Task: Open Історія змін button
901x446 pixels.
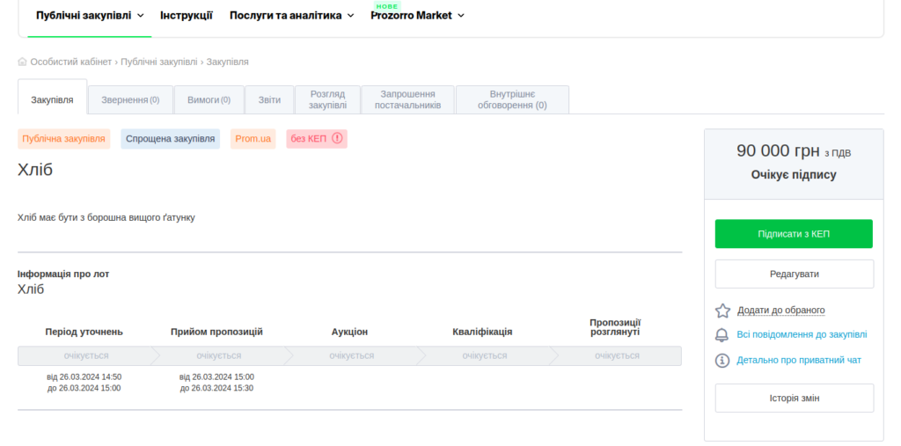Action: (794, 398)
